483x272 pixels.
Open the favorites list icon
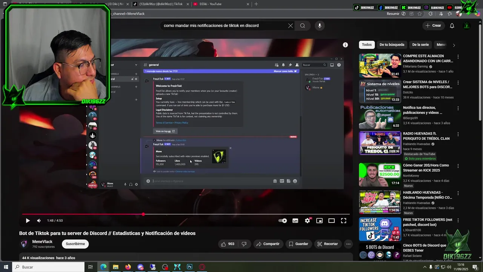pyautogui.click(x=449, y=14)
